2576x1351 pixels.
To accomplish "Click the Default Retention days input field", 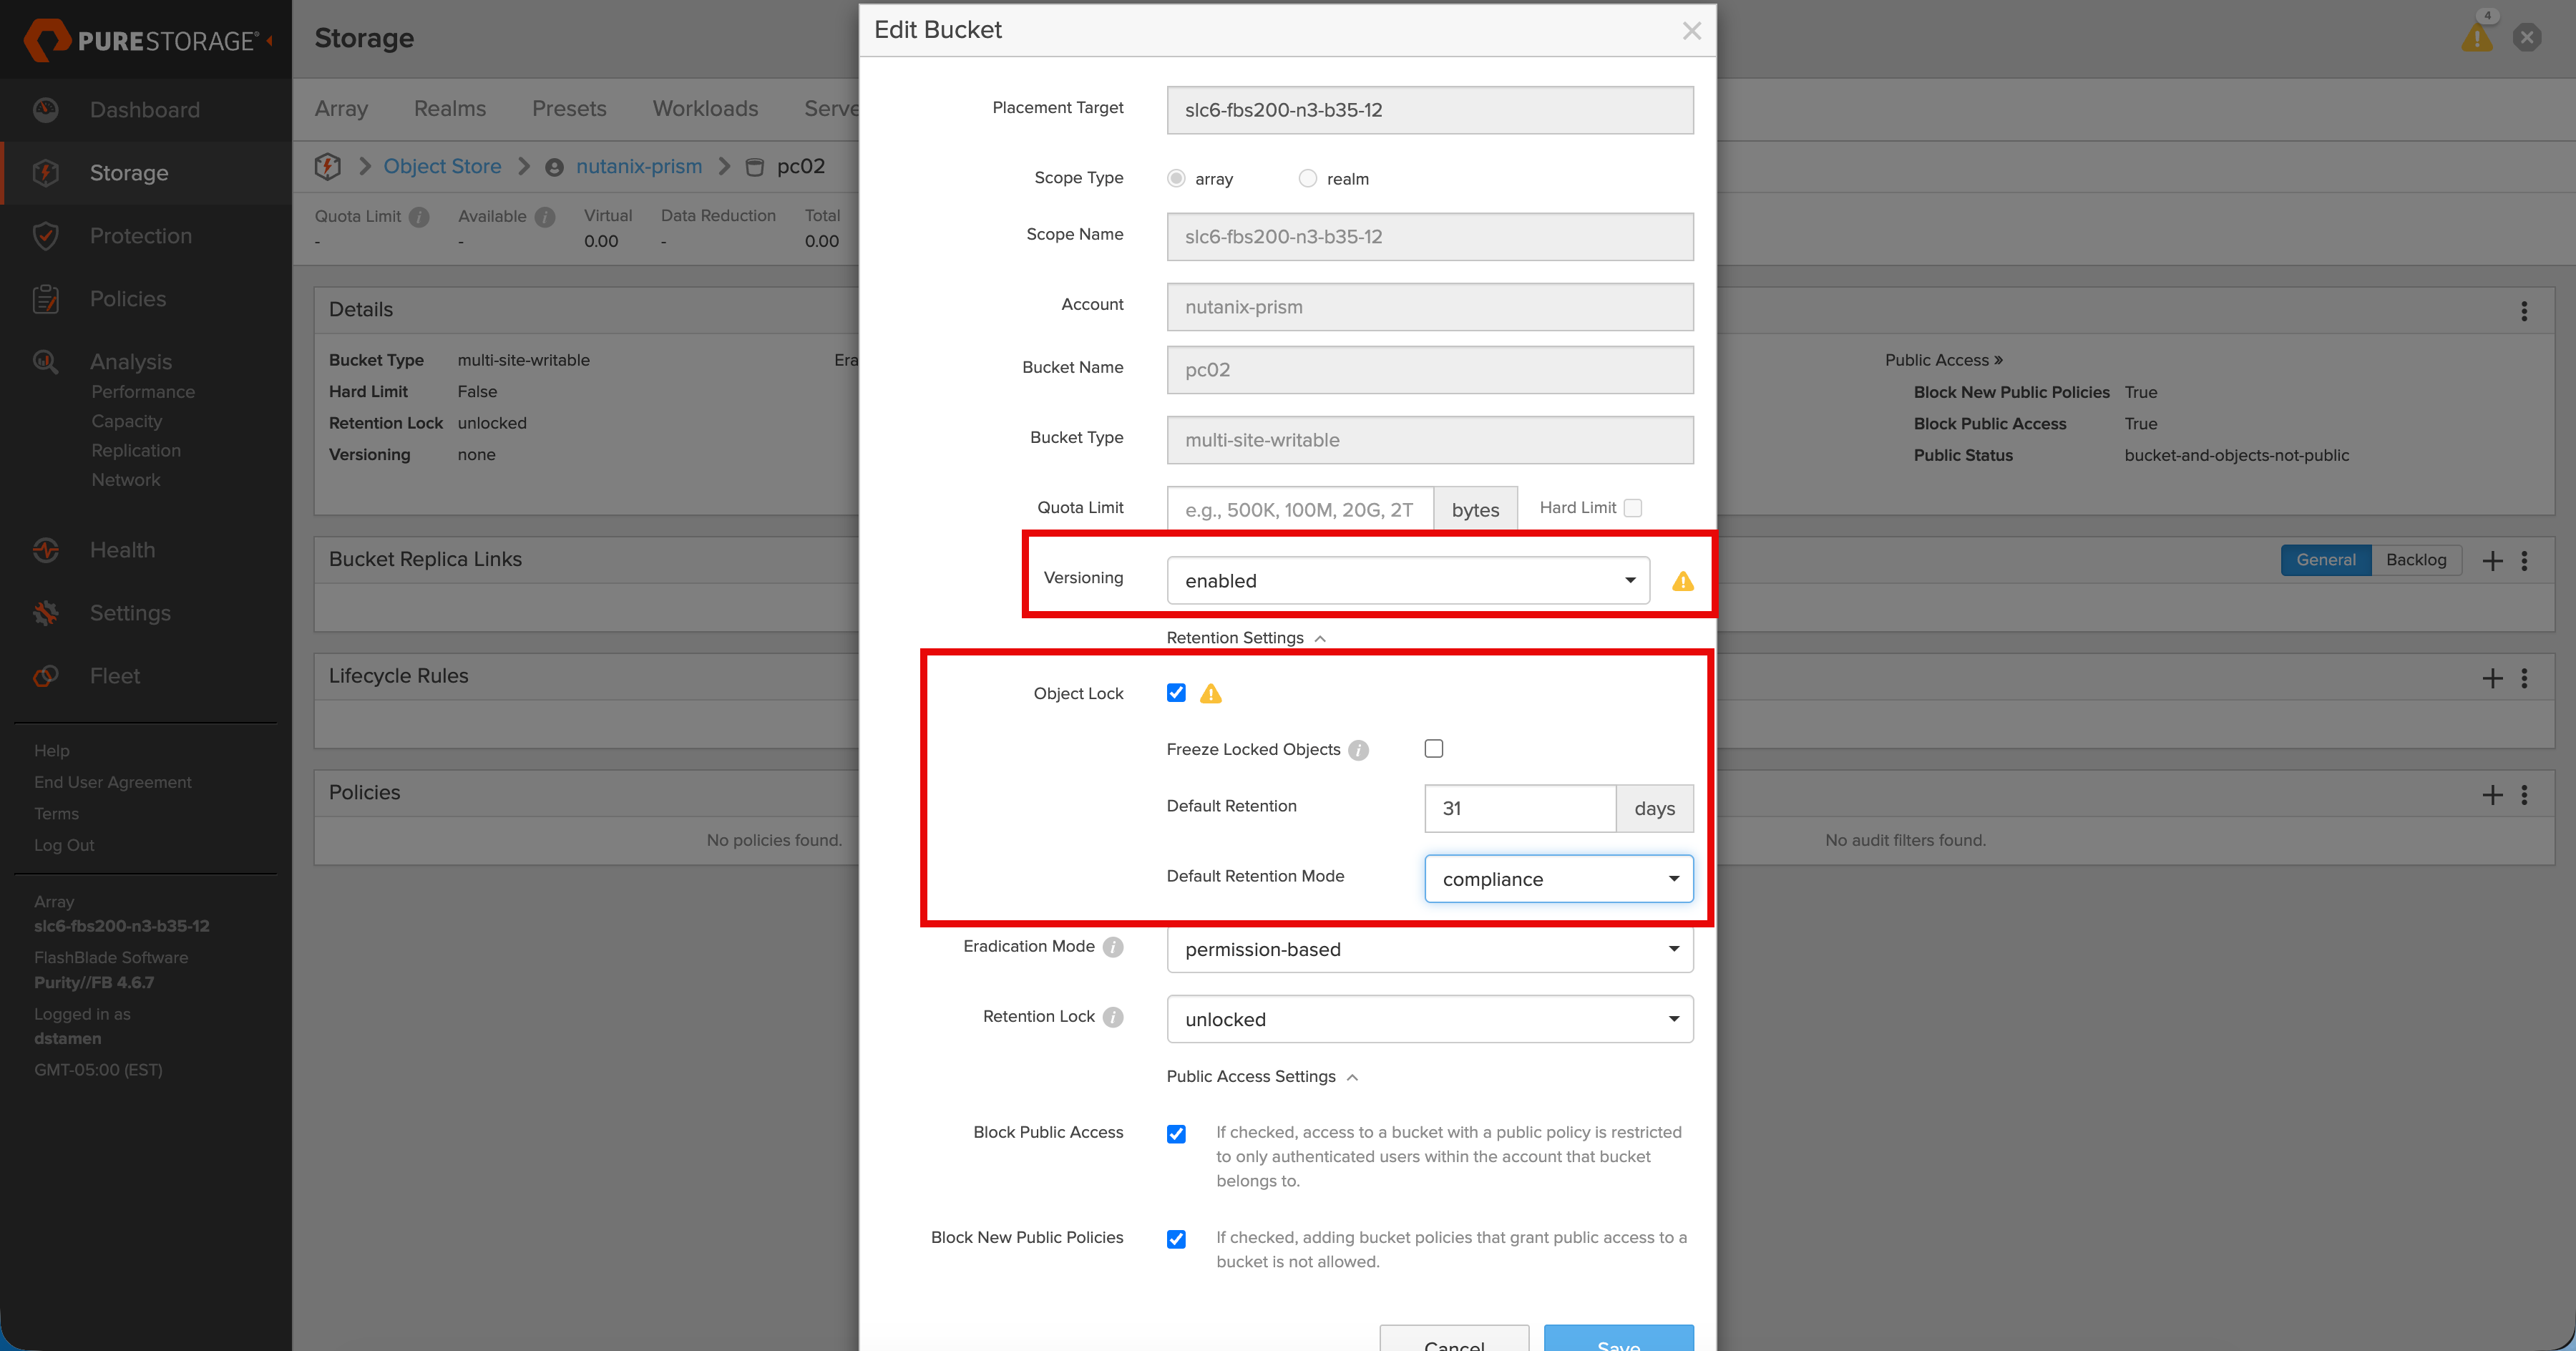I will (1519, 808).
